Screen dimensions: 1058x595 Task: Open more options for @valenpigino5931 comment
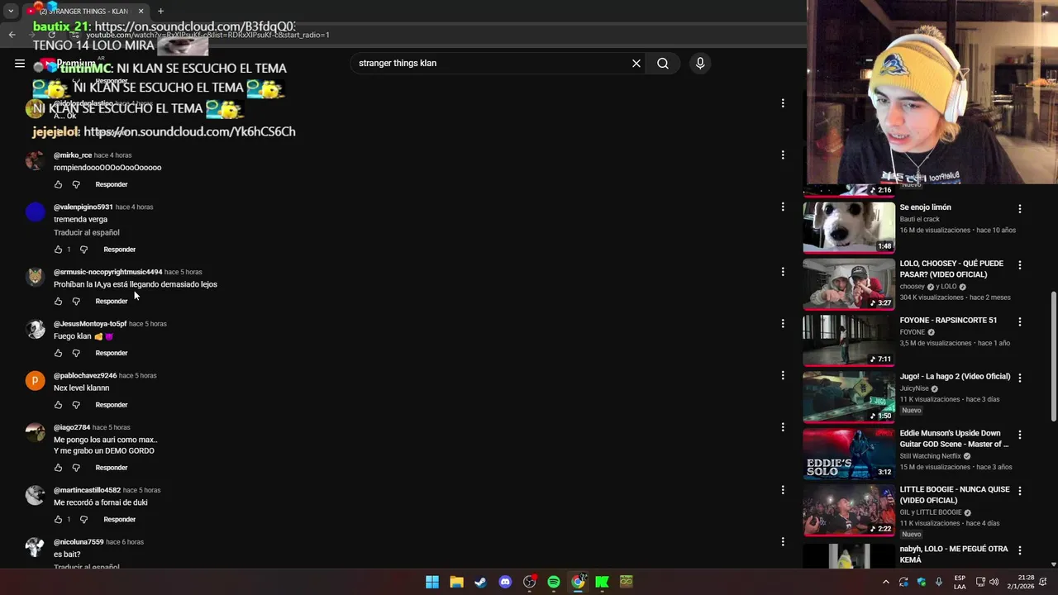click(x=783, y=207)
